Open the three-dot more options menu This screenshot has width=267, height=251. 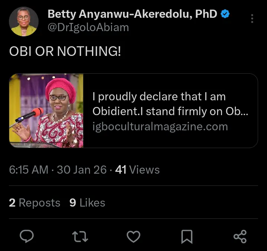click(x=252, y=19)
